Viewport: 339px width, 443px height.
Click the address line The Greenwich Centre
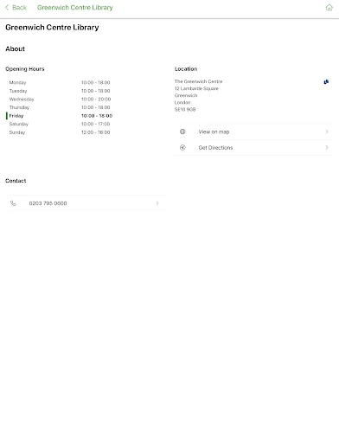(198, 81)
